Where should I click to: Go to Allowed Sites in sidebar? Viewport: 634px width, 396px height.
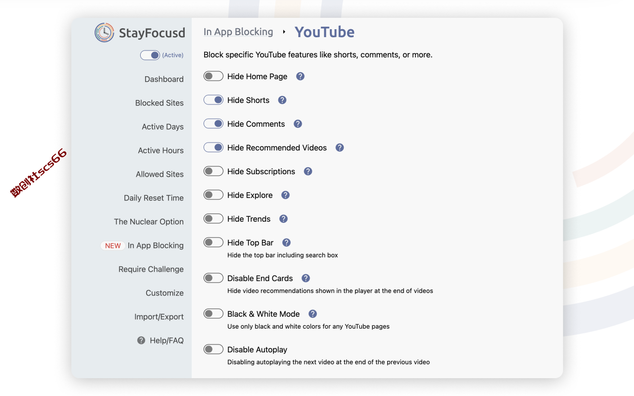click(x=159, y=174)
